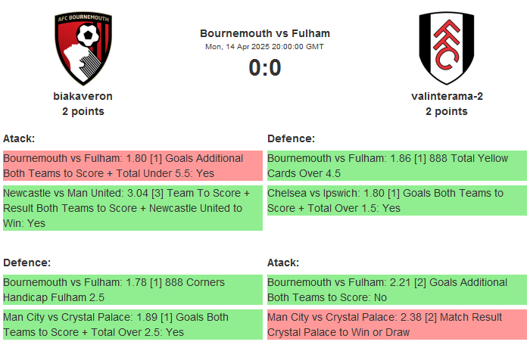Open the Bournemouth vs Fulham match title

click(x=265, y=33)
